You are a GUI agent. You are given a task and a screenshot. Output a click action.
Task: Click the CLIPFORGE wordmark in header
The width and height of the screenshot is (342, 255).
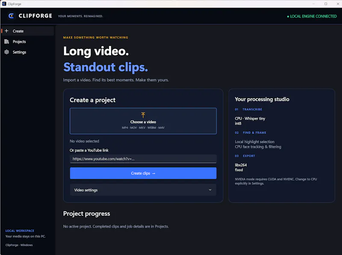(x=35, y=16)
